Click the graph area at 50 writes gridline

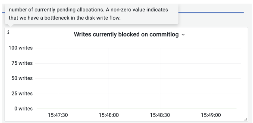coord(138,79)
